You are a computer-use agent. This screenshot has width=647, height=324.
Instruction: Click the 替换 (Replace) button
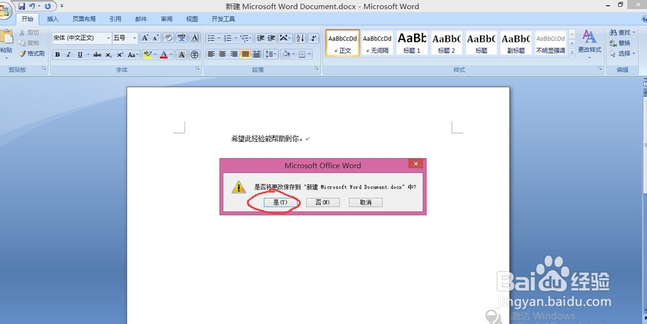(x=620, y=43)
